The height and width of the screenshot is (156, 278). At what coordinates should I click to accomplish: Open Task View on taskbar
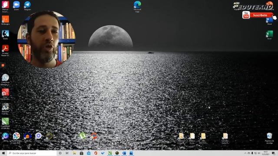[67, 153]
